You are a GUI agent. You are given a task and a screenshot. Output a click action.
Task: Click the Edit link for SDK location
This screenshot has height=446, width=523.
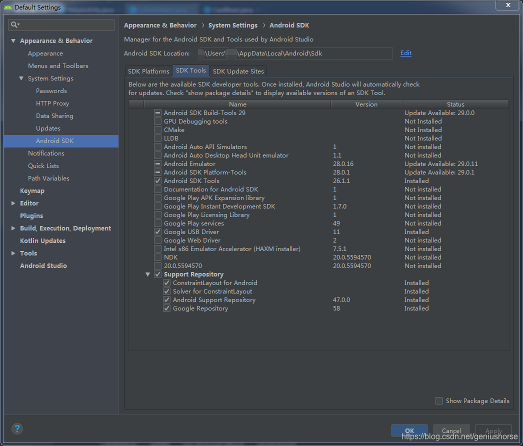pyautogui.click(x=405, y=52)
